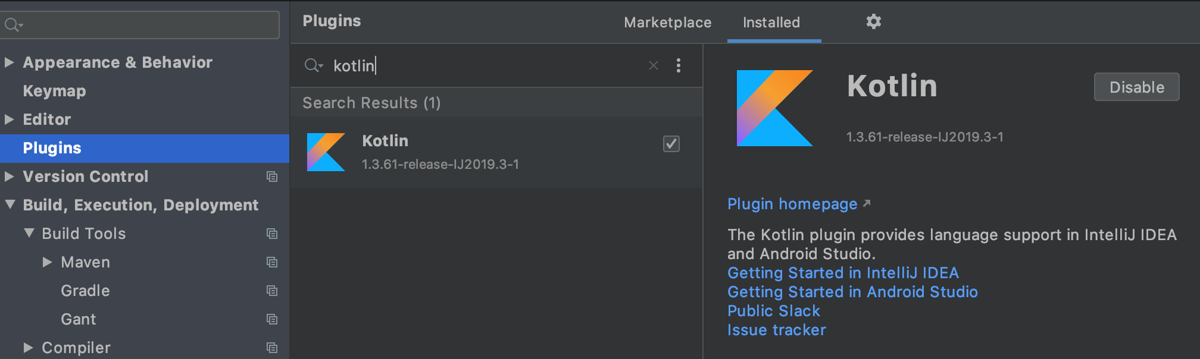1200x359 pixels.
Task: Uncheck the Kotlin plugin enabled checkbox
Action: tap(671, 144)
